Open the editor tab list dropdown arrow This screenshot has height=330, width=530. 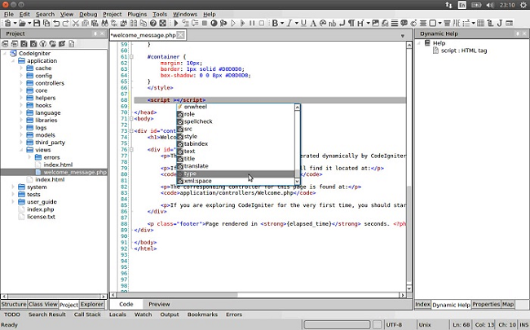(403, 36)
